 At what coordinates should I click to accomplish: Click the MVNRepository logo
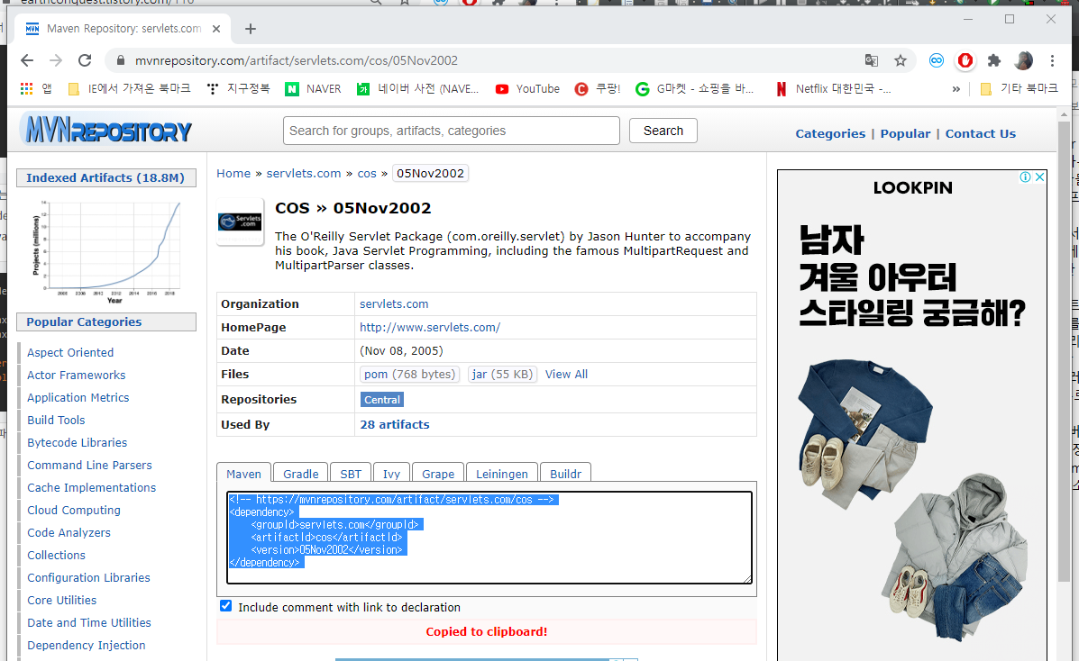tap(106, 130)
